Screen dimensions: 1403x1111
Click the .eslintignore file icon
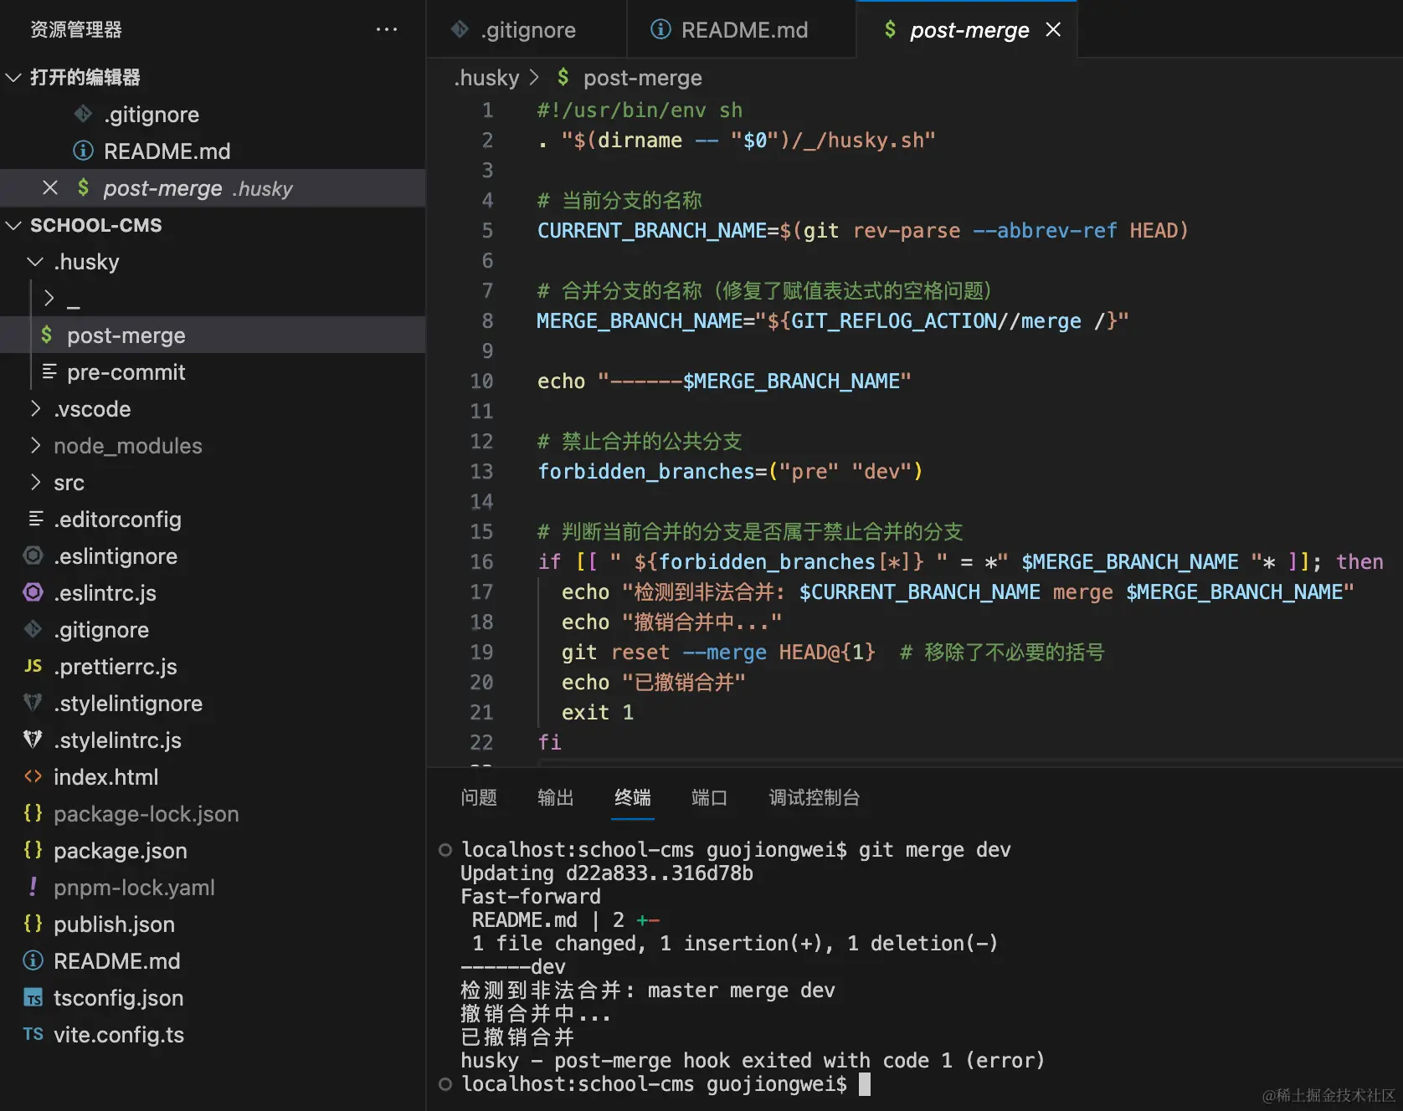[x=33, y=555]
